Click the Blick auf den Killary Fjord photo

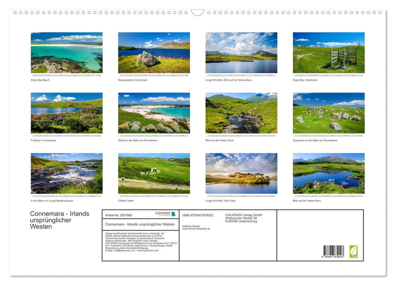point(242,113)
